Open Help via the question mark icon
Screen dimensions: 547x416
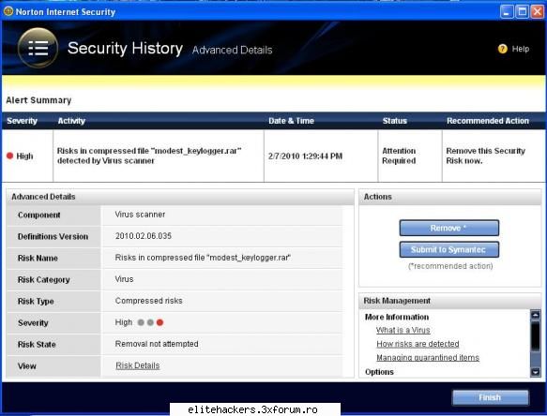point(502,49)
